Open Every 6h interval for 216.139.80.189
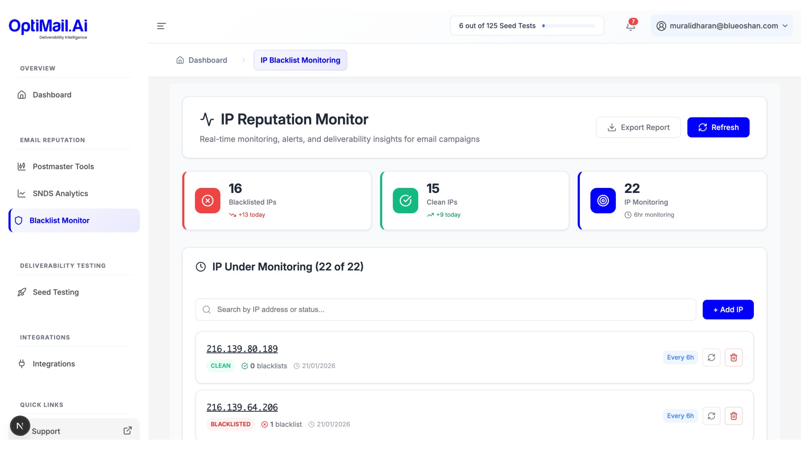The height and width of the screenshot is (450, 801). pos(680,357)
